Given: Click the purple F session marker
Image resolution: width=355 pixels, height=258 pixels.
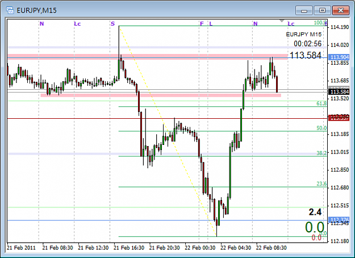Looking at the screenshot, I should pyautogui.click(x=202, y=23).
